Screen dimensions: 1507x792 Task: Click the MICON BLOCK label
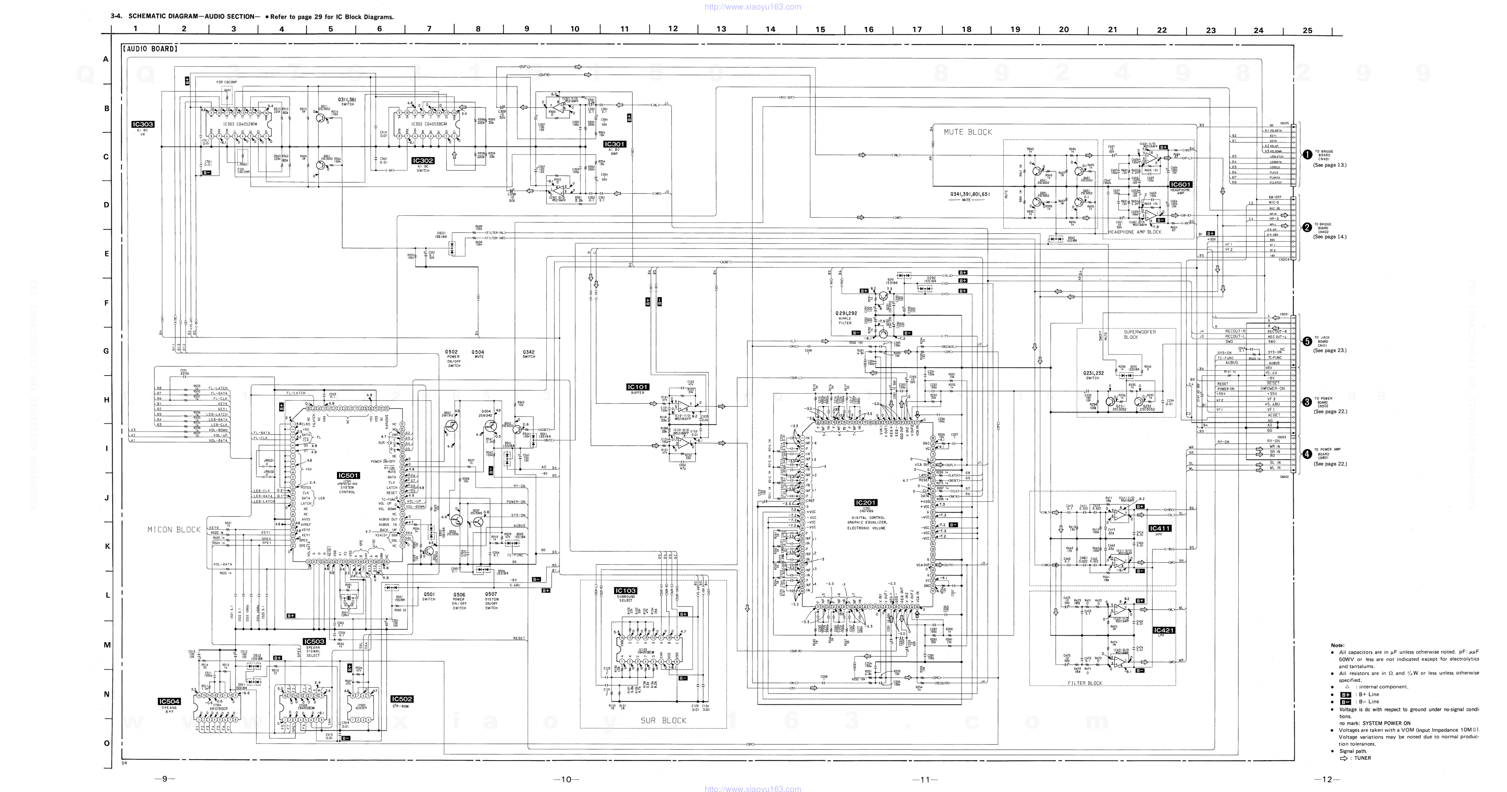pos(174,530)
